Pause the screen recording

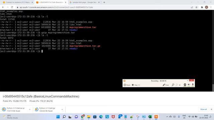pos(127,85)
